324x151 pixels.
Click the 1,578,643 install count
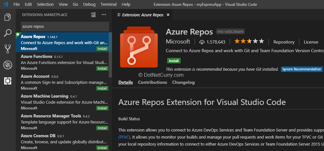[216, 42]
